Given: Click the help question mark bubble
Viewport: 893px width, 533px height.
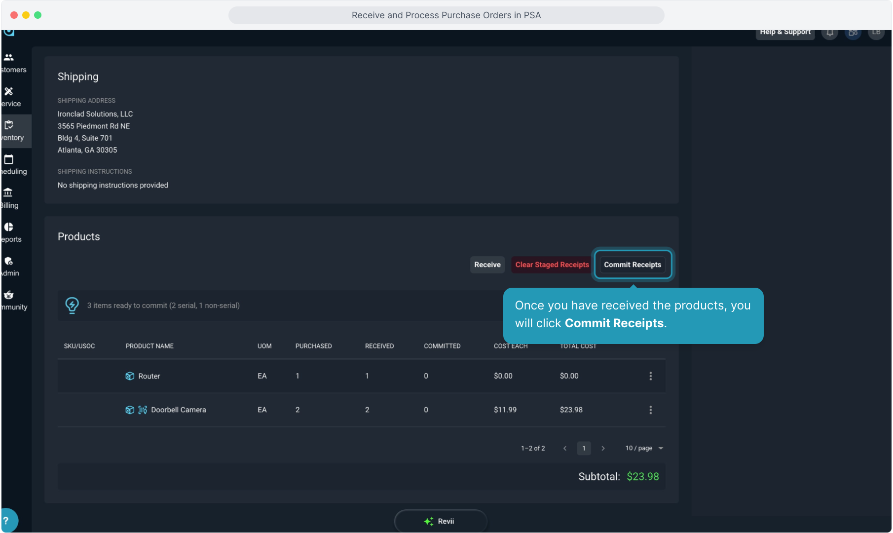Looking at the screenshot, I should 7,520.
